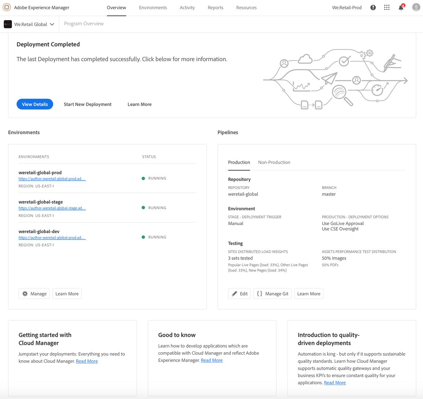
Task: Click the Program Overview breadcrumb text
Action: (84, 24)
